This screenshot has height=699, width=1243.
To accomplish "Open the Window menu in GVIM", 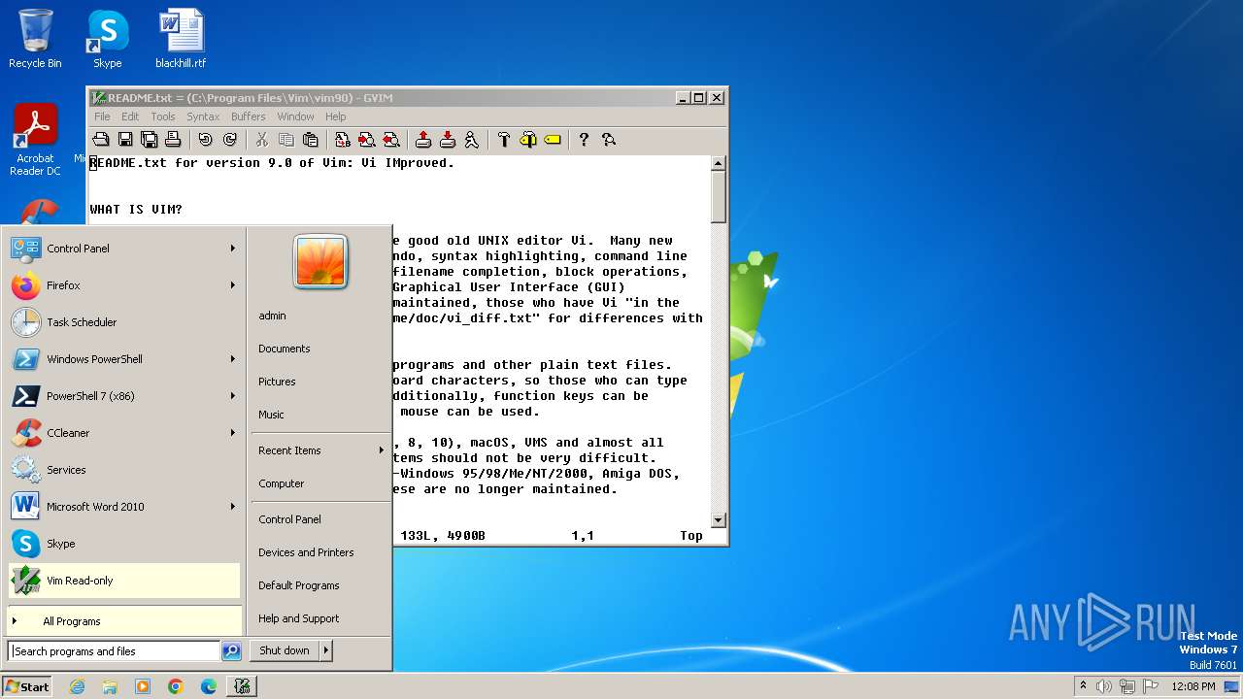I will pos(295,116).
